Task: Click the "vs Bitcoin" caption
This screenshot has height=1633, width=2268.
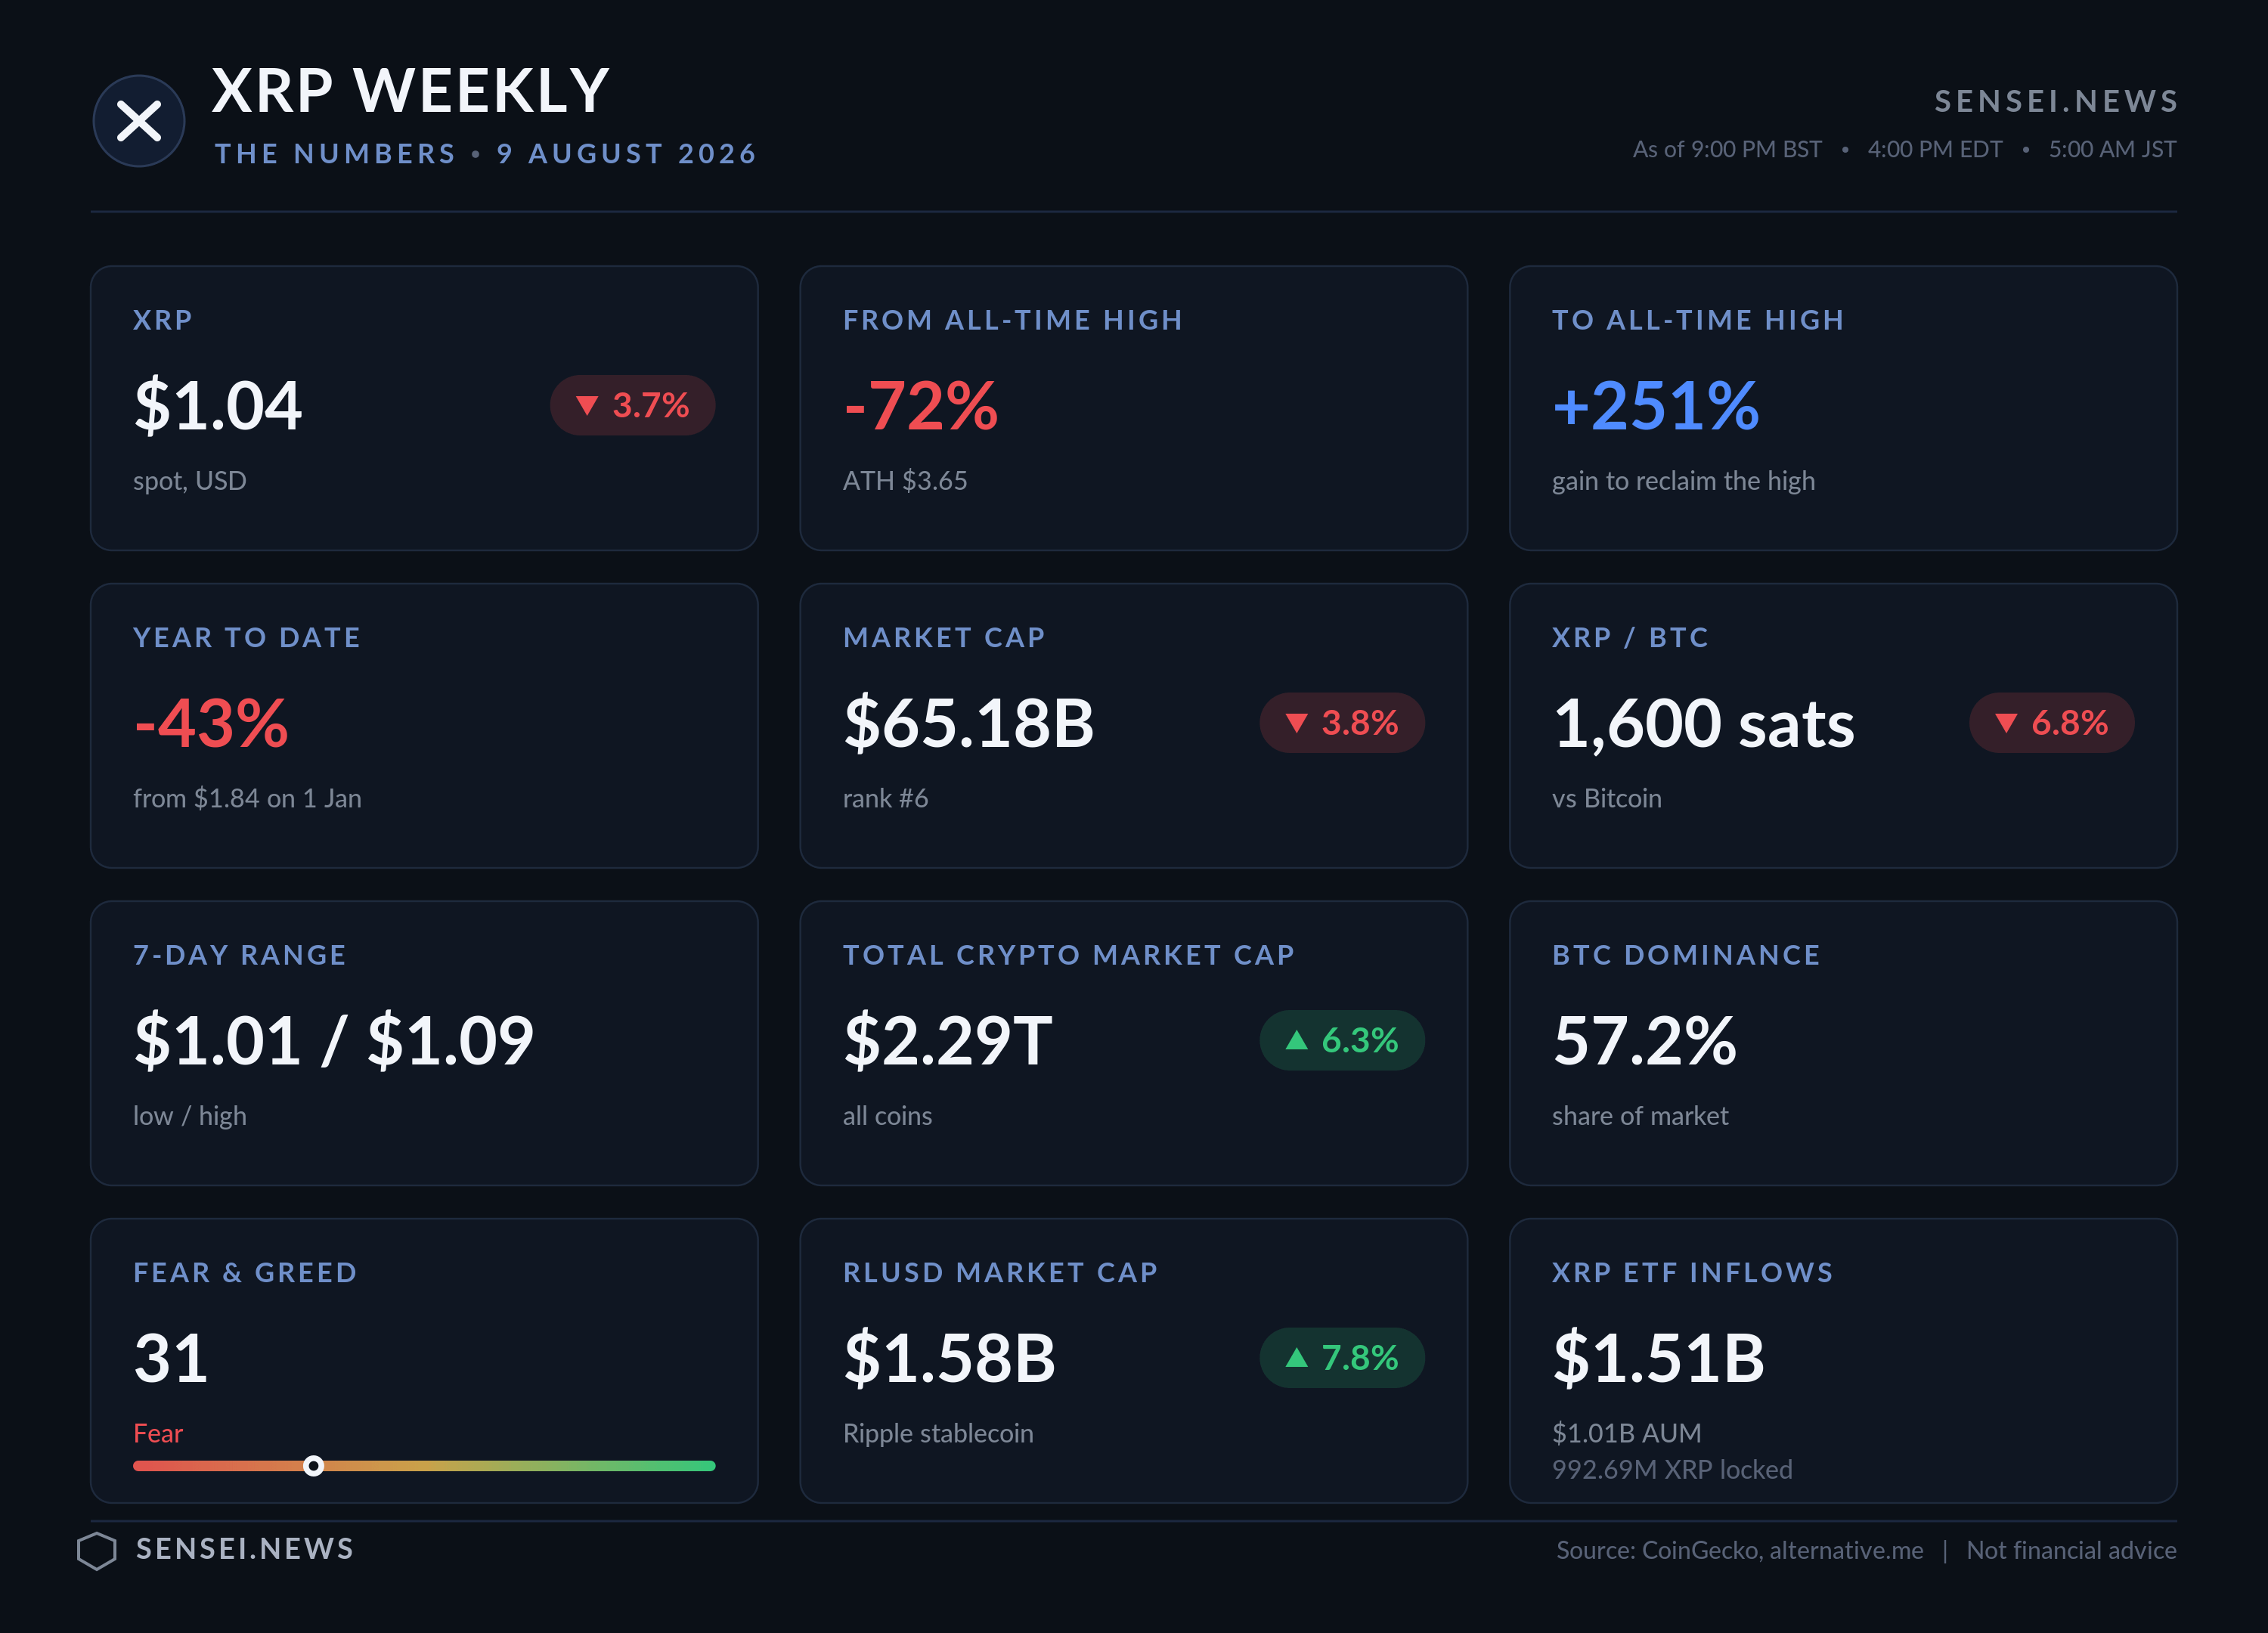Action: [1607, 798]
